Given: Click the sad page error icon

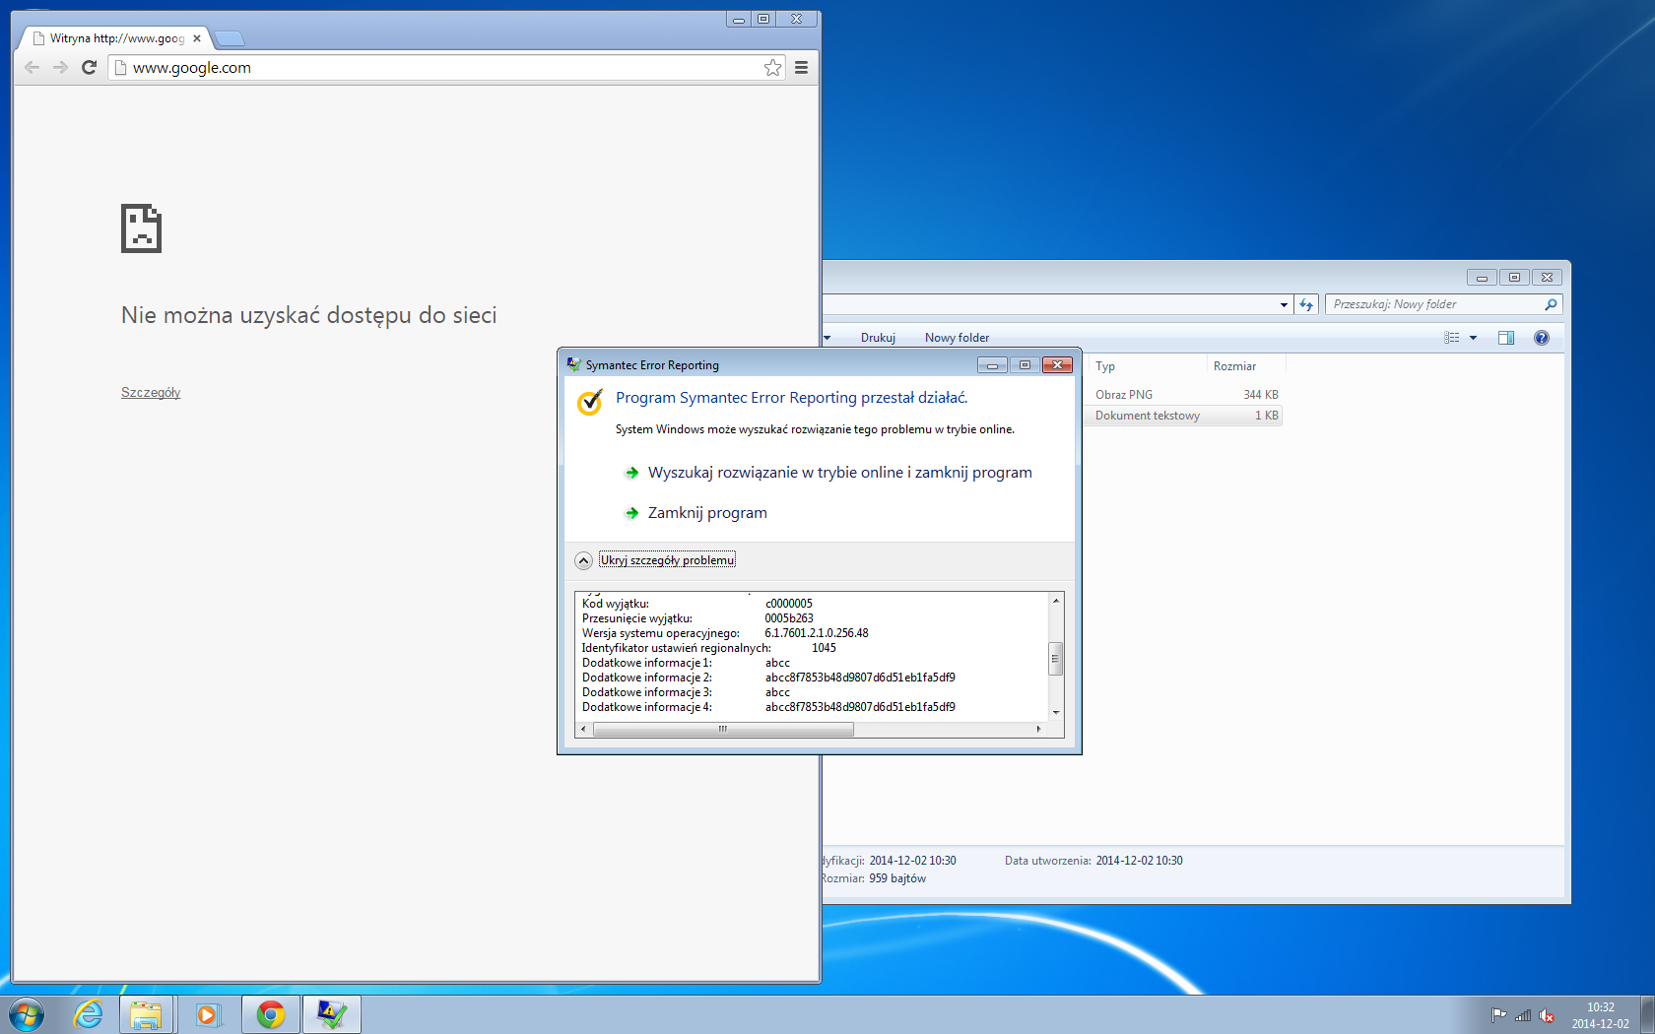Looking at the screenshot, I should click(x=141, y=228).
